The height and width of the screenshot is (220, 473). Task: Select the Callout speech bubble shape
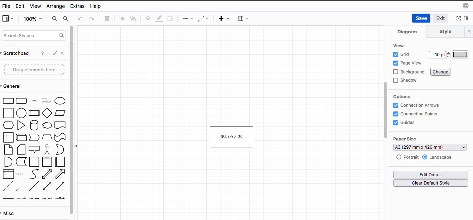pyautogui.click(x=34, y=149)
